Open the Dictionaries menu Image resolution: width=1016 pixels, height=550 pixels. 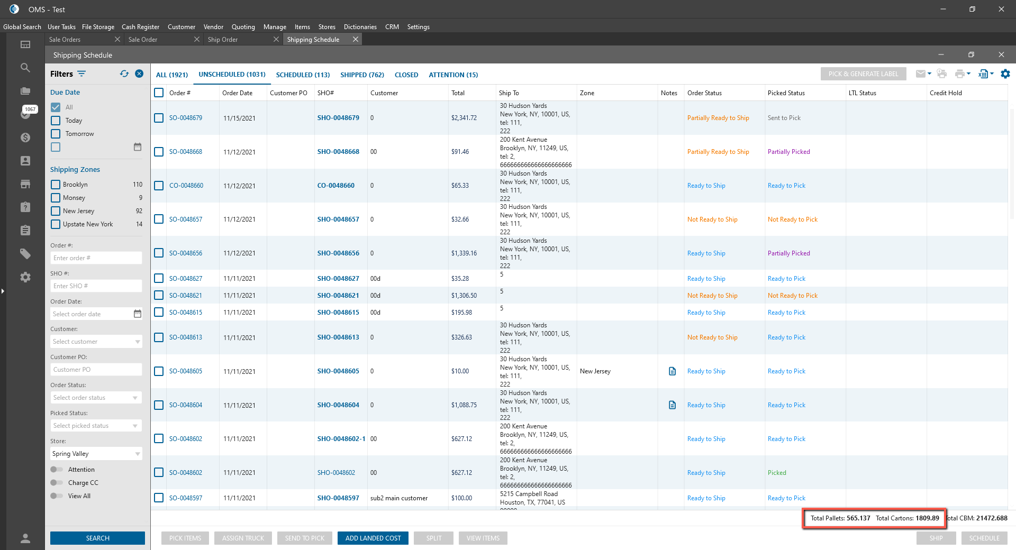[x=360, y=27]
